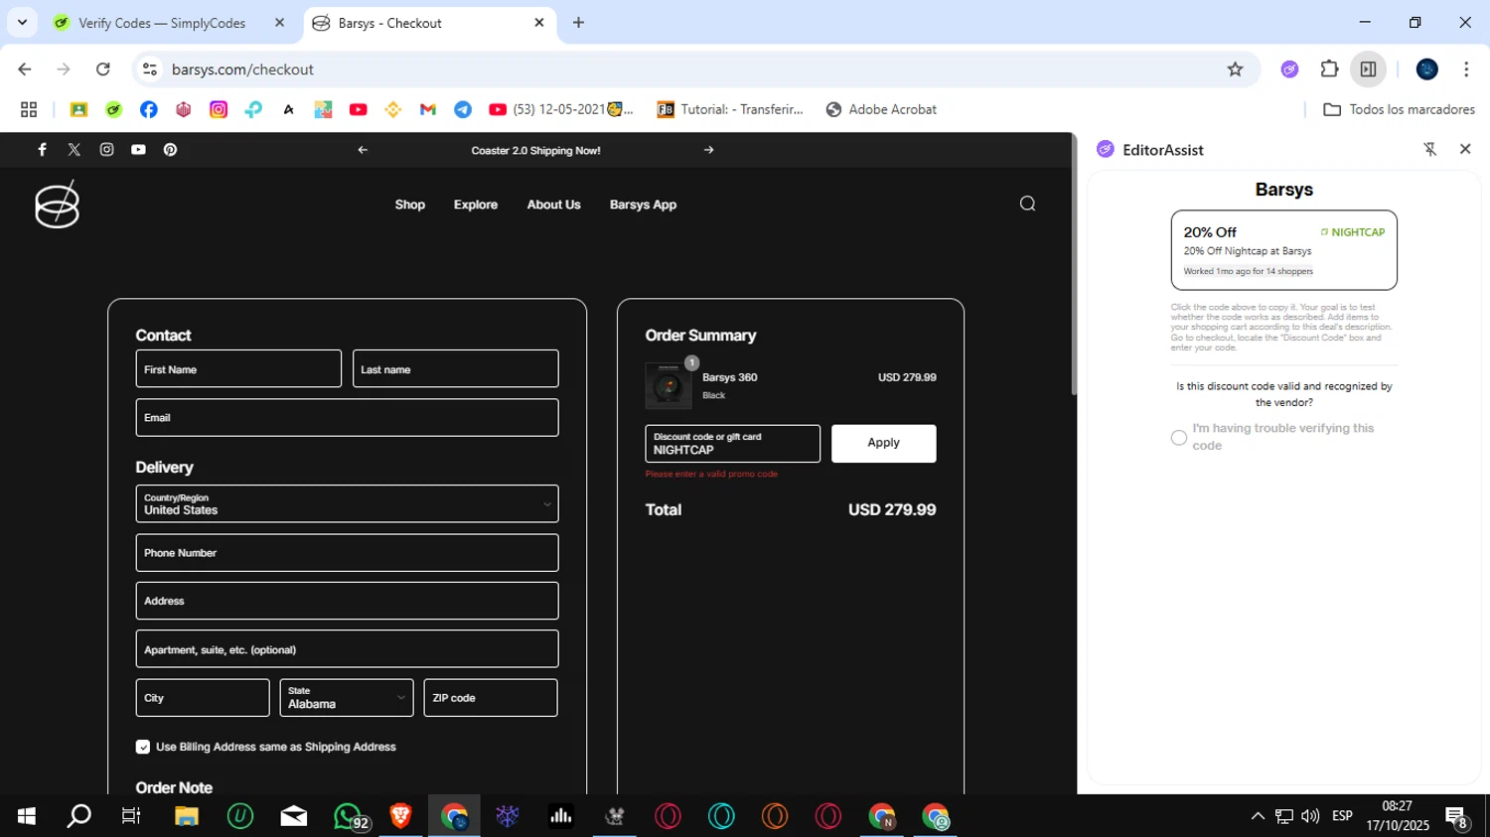Image resolution: width=1490 pixels, height=837 pixels.
Task: View site information icon in address bar
Action: (x=150, y=70)
